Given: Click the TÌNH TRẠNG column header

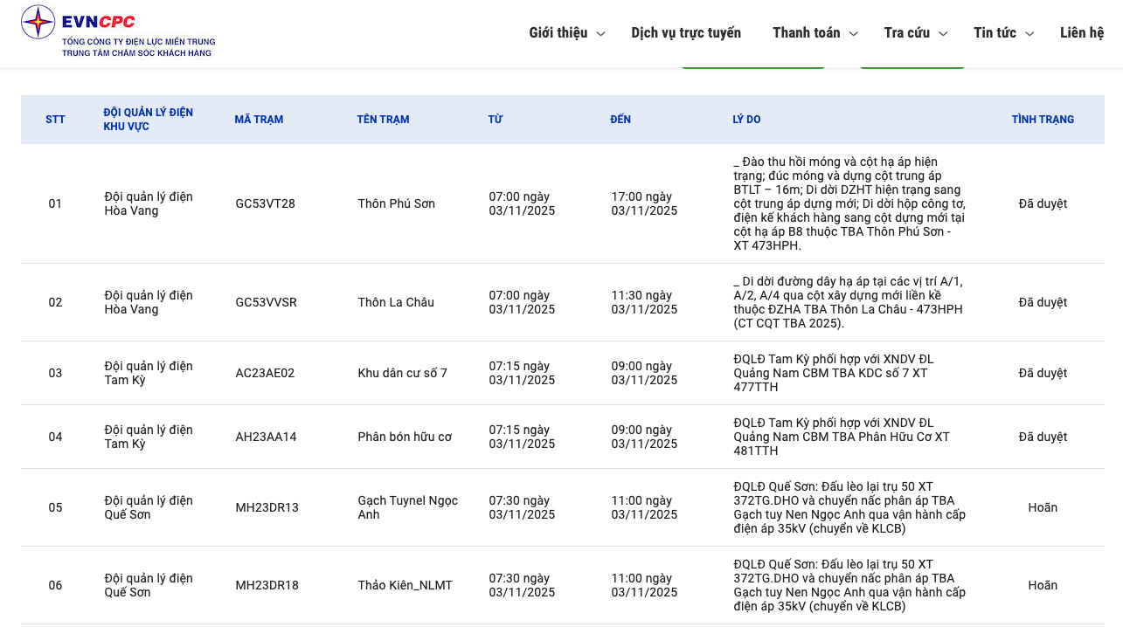Looking at the screenshot, I should [x=1043, y=120].
